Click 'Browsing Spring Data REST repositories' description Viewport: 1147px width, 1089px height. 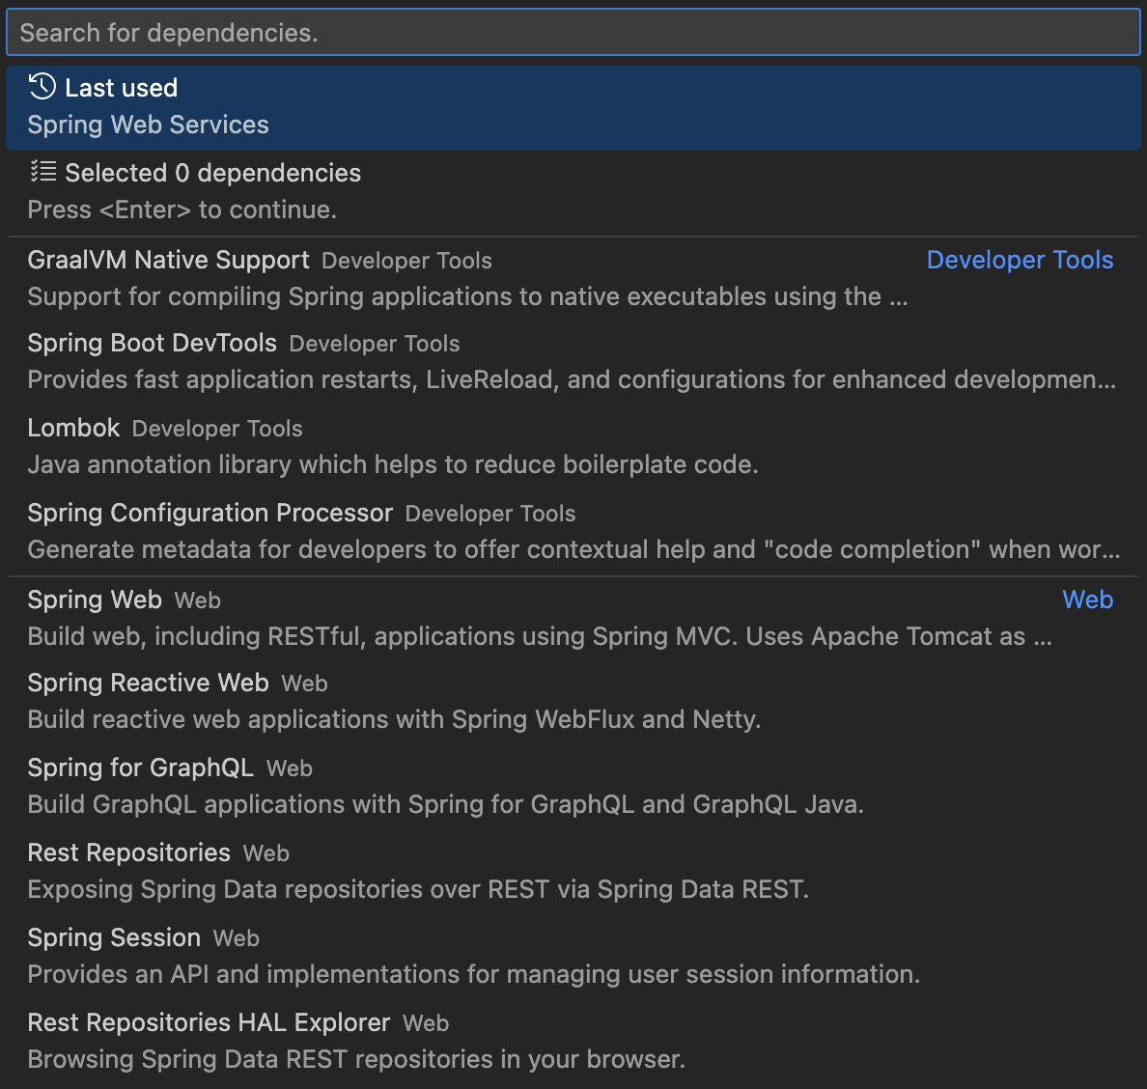coord(356,1060)
